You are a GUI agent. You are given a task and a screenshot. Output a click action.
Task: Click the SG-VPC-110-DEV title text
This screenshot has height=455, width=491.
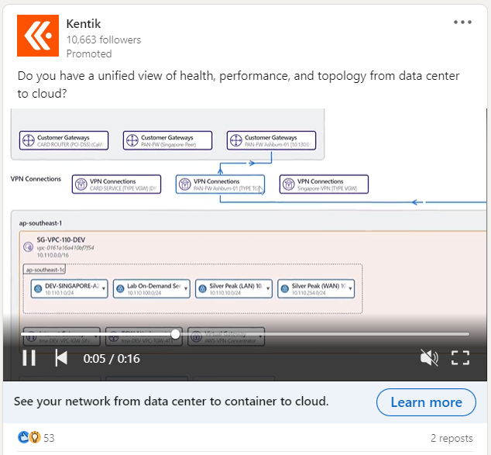(x=60, y=240)
